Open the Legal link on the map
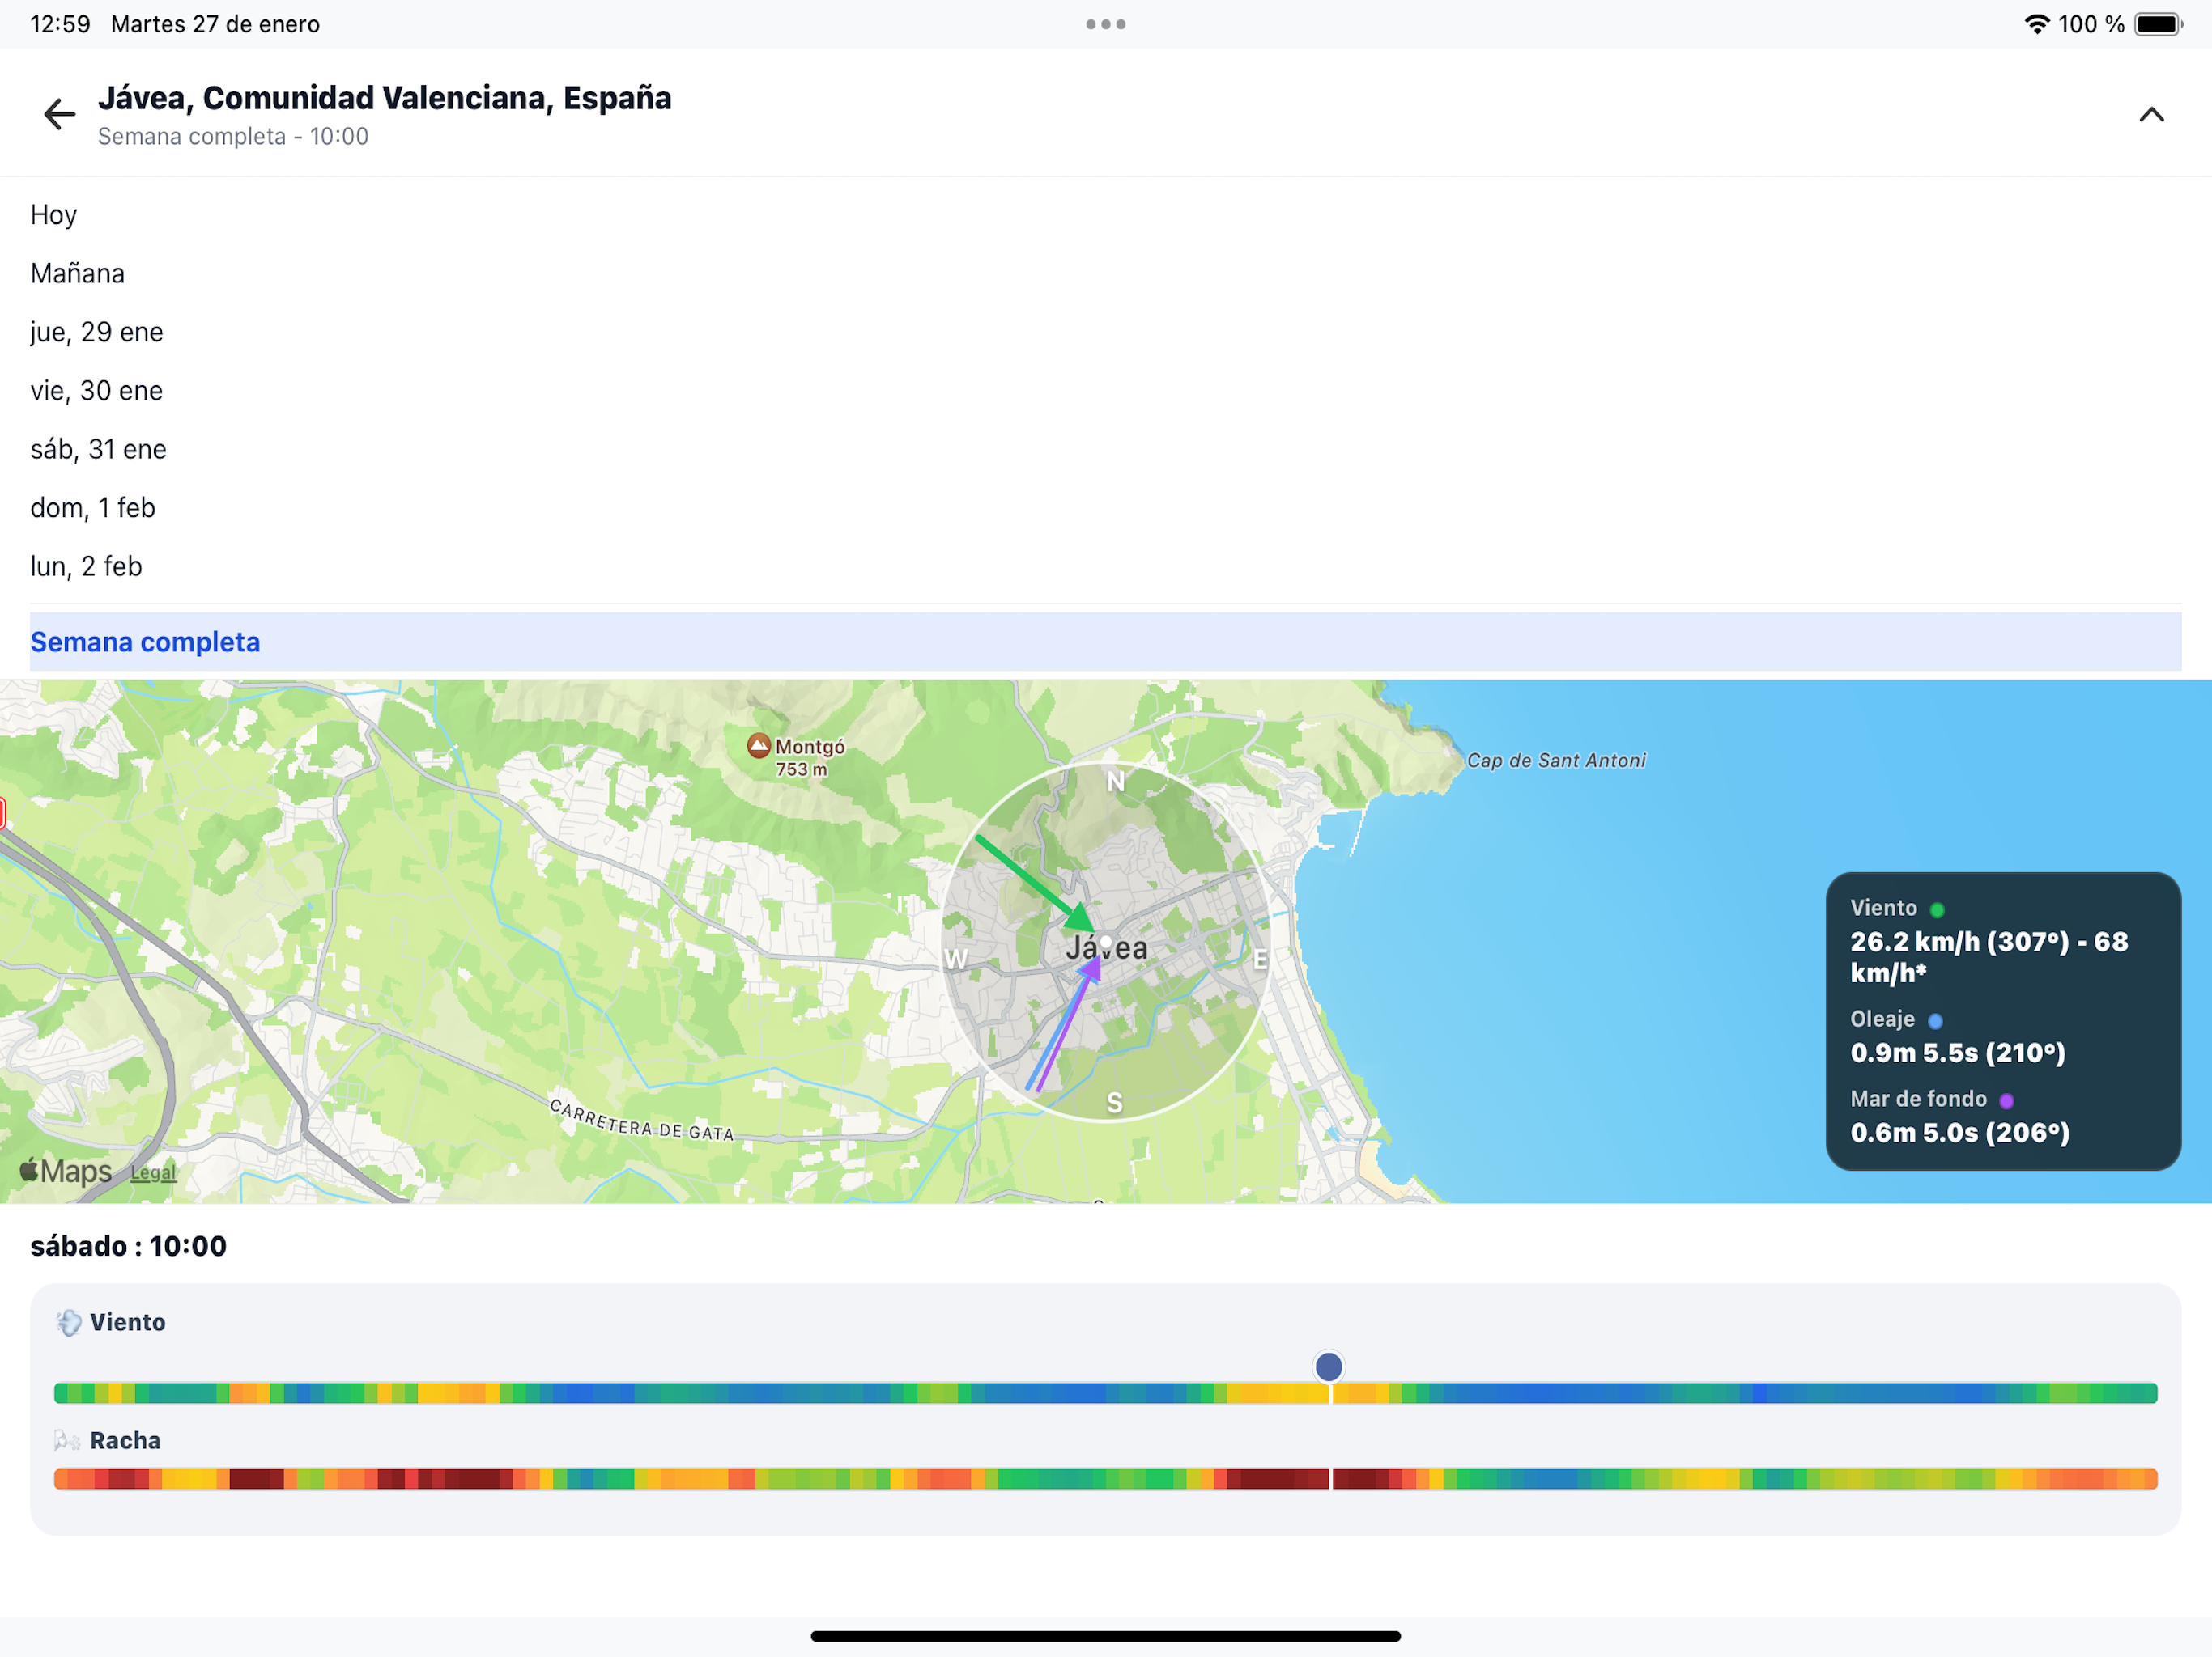Screen dimensions: 2212x1657 (x=153, y=1172)
